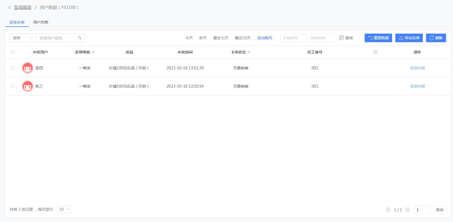The height and width of the screenshot is (222, 453).
Task: Focus the page number input field
Action: coord(422,210)
